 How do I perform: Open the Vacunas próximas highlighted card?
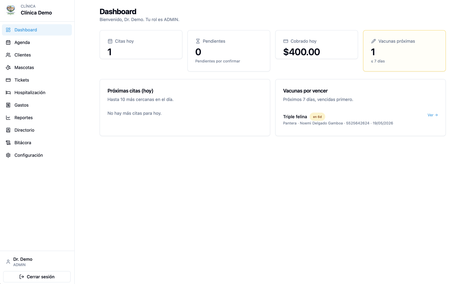click(x=404, y=51)
